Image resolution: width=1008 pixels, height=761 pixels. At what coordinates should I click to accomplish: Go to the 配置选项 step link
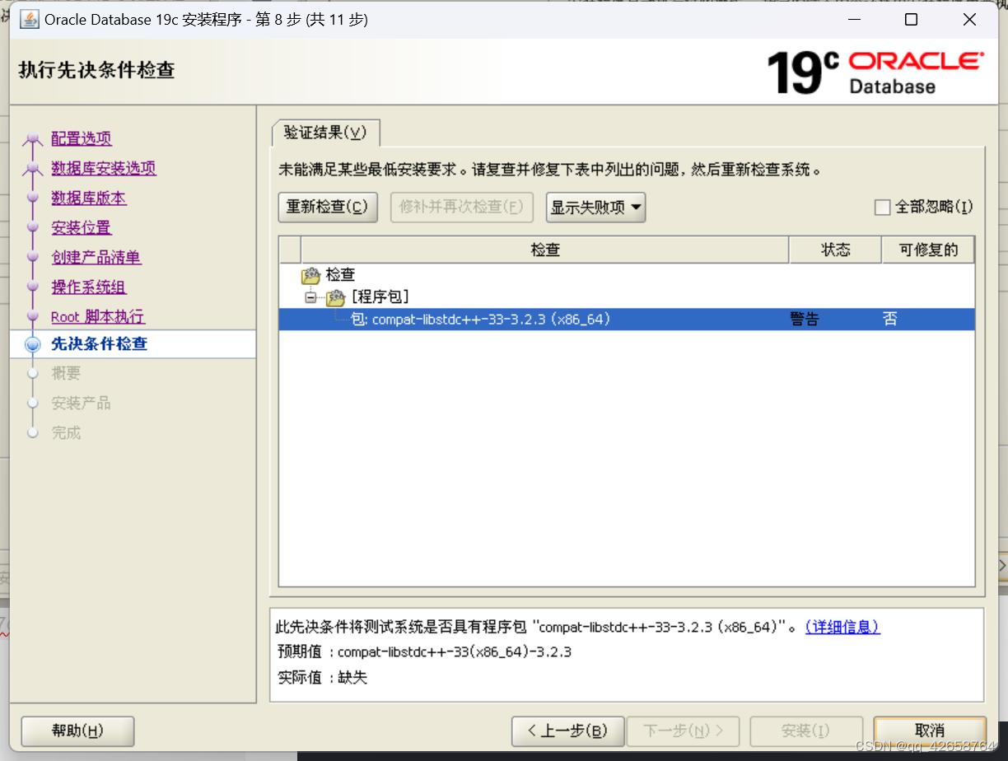coord(82,139)
